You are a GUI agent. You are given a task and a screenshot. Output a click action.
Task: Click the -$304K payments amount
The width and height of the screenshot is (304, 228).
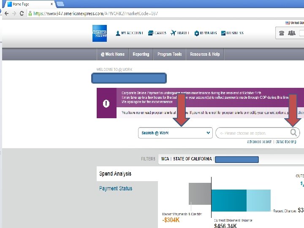[x=171, y=220]
